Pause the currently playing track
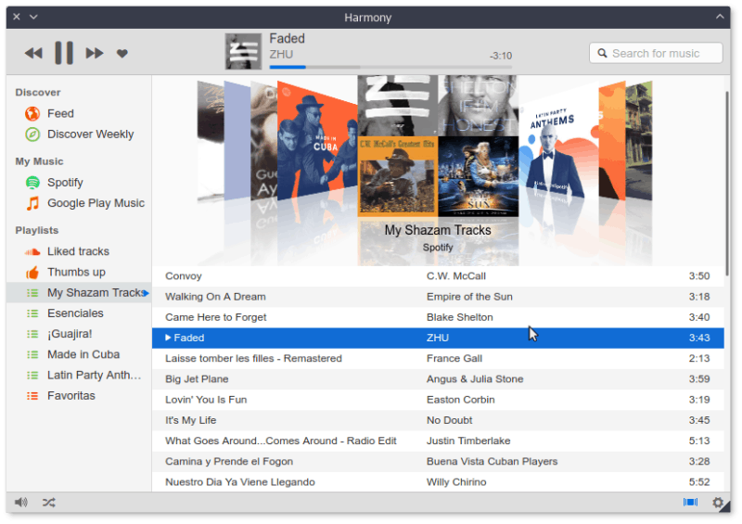Viewport: 742px width, 524px height. pos(63,53)
